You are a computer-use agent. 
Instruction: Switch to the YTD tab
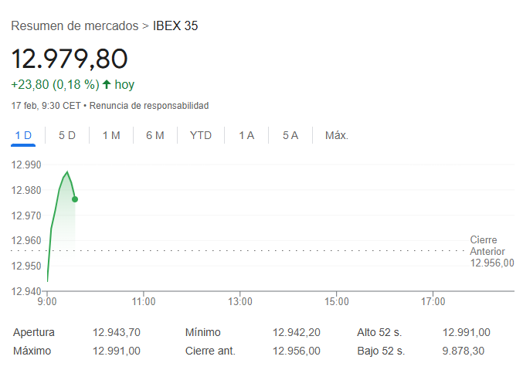[x=201, y=135]
